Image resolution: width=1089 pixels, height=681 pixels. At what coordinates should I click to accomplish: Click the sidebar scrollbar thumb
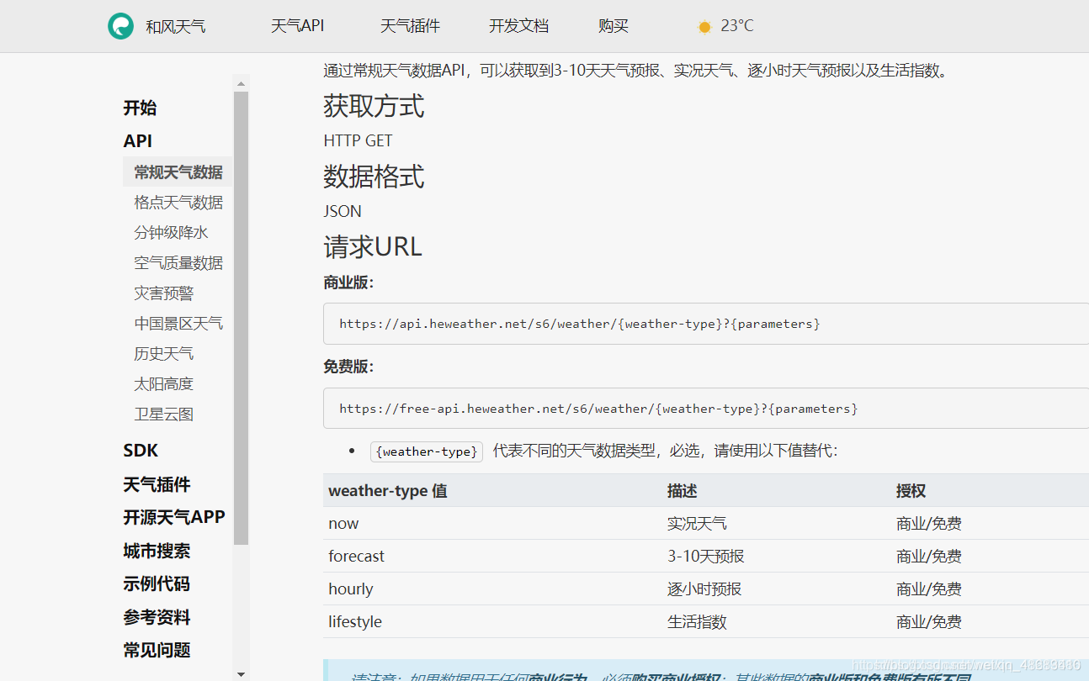click(242, 318)
